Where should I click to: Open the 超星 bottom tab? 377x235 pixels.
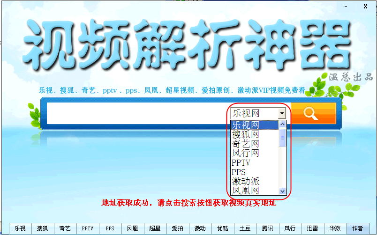[x=155, y=228]
